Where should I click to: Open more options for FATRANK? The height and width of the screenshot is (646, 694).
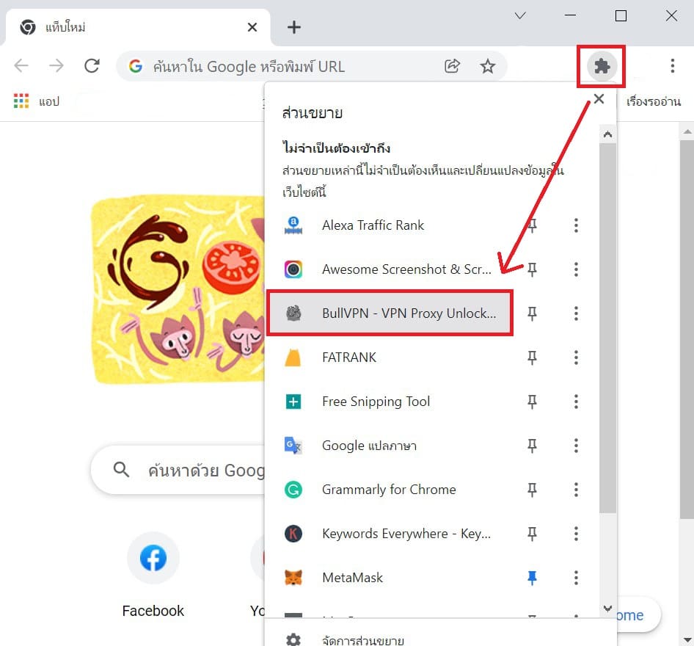pos(576,358)
